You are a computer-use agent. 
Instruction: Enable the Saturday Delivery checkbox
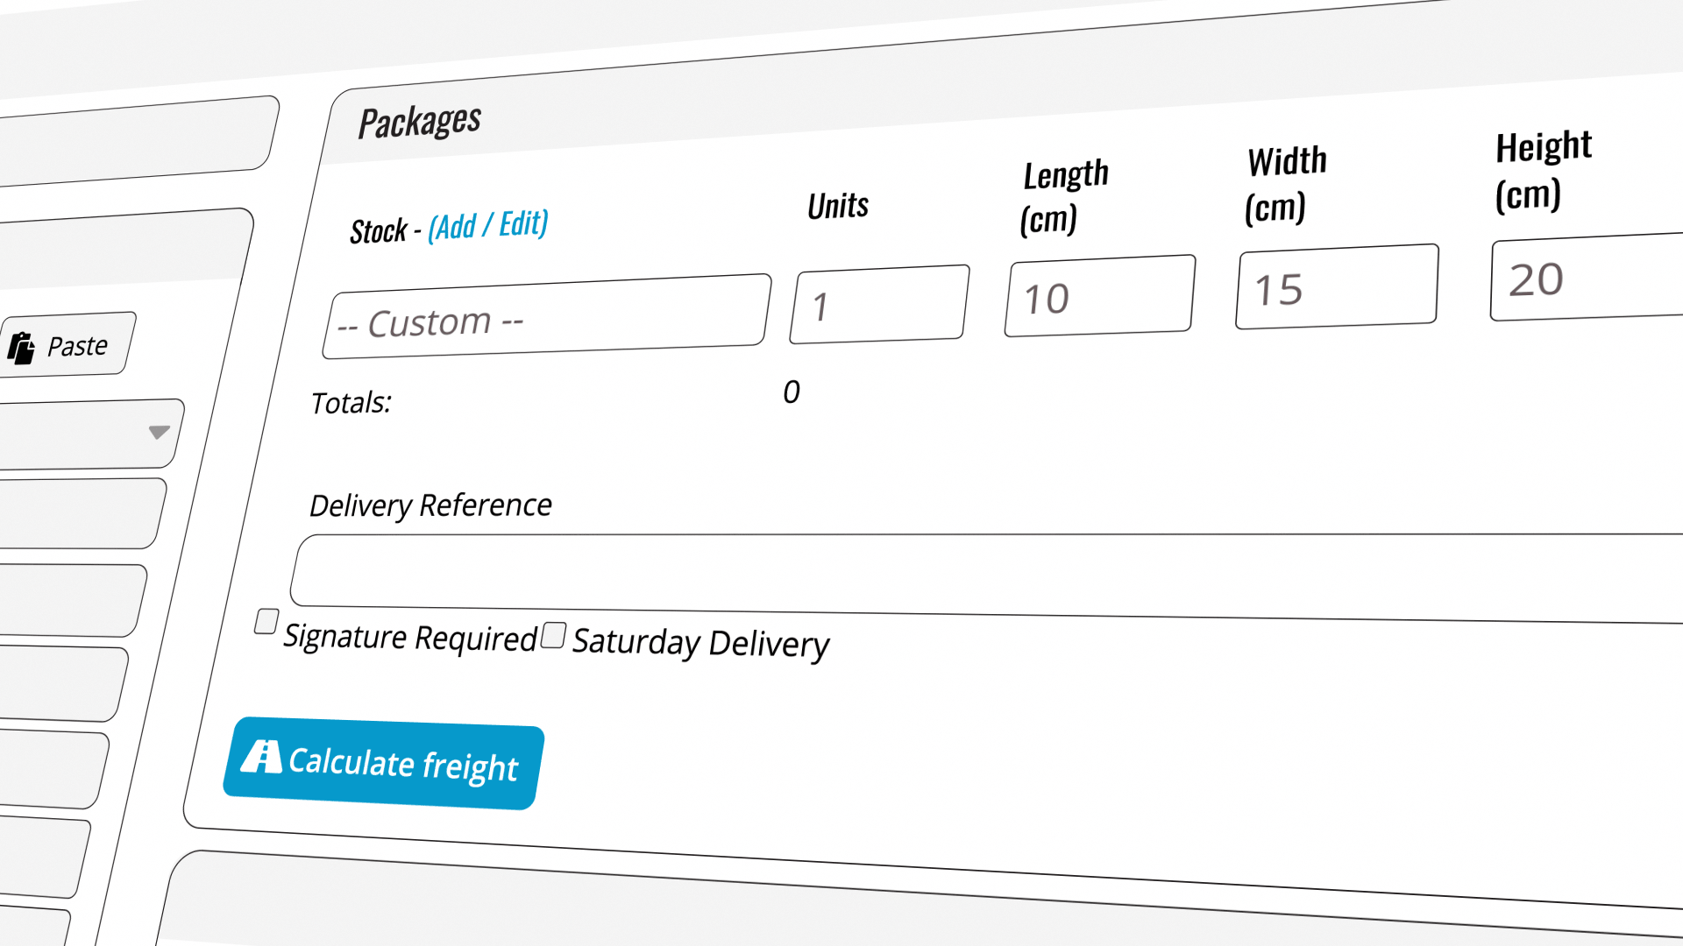[x=553, y=635]
